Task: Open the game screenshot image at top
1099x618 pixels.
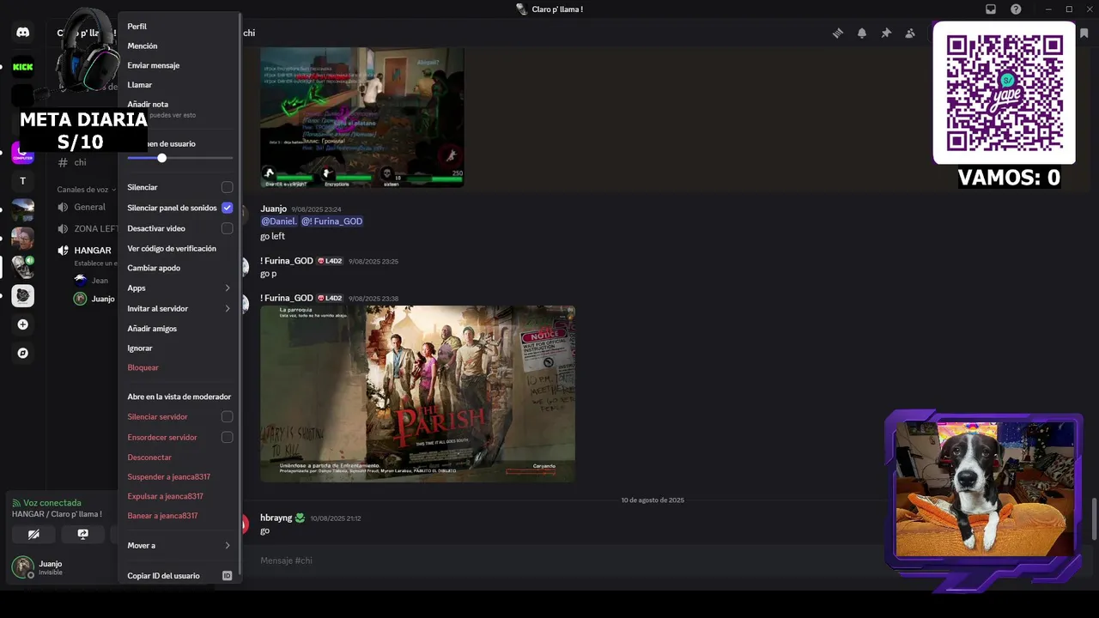Action: 361,118
